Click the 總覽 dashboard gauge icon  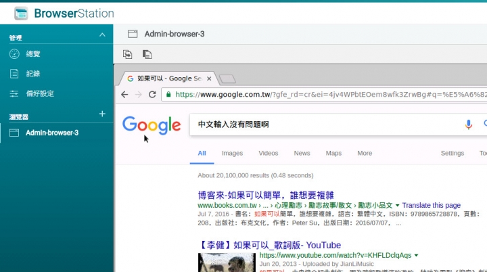click(x=14, y=53)
